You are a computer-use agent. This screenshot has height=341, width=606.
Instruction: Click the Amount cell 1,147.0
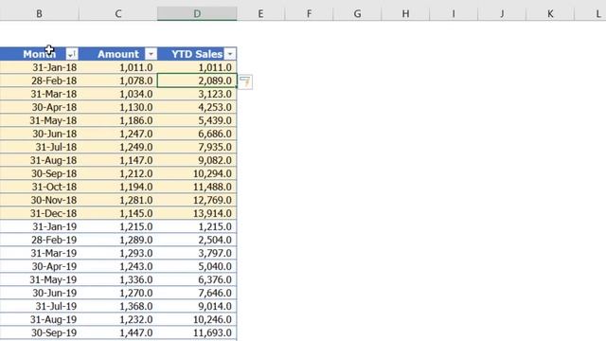click(x=117, y=160)
